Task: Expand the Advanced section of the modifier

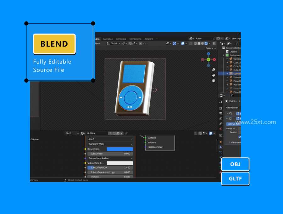Action: pos(235,143)
